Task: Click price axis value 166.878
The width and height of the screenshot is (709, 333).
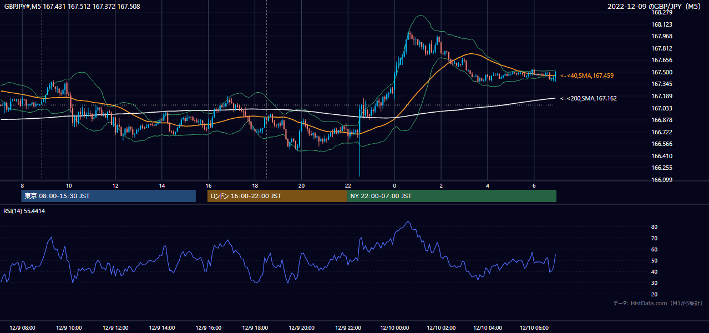Action: click(662, 120)
